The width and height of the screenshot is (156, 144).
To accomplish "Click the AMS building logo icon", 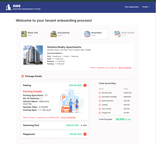I will point(8,7).
